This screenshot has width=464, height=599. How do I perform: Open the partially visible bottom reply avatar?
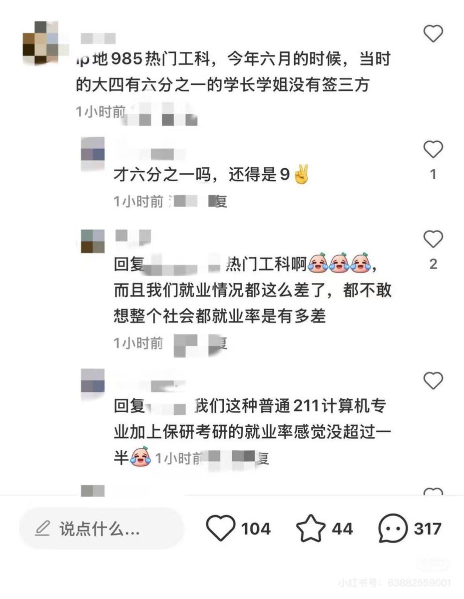click(x=93, y=490)
